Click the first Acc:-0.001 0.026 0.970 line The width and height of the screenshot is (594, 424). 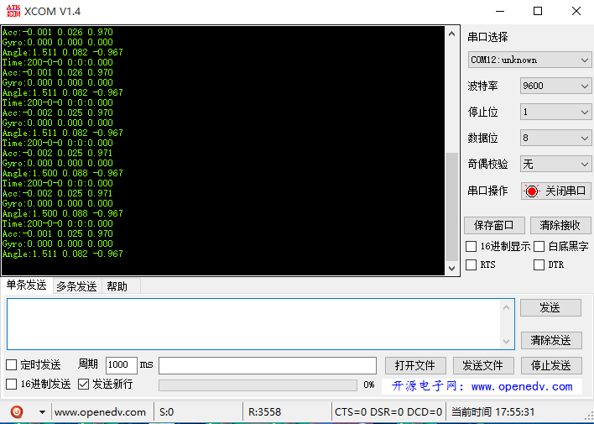coord(58,32)
